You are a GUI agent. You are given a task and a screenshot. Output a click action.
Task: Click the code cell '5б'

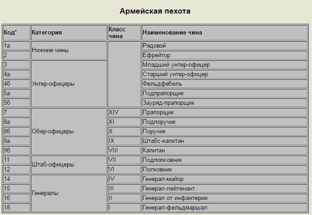pos(16,103)
